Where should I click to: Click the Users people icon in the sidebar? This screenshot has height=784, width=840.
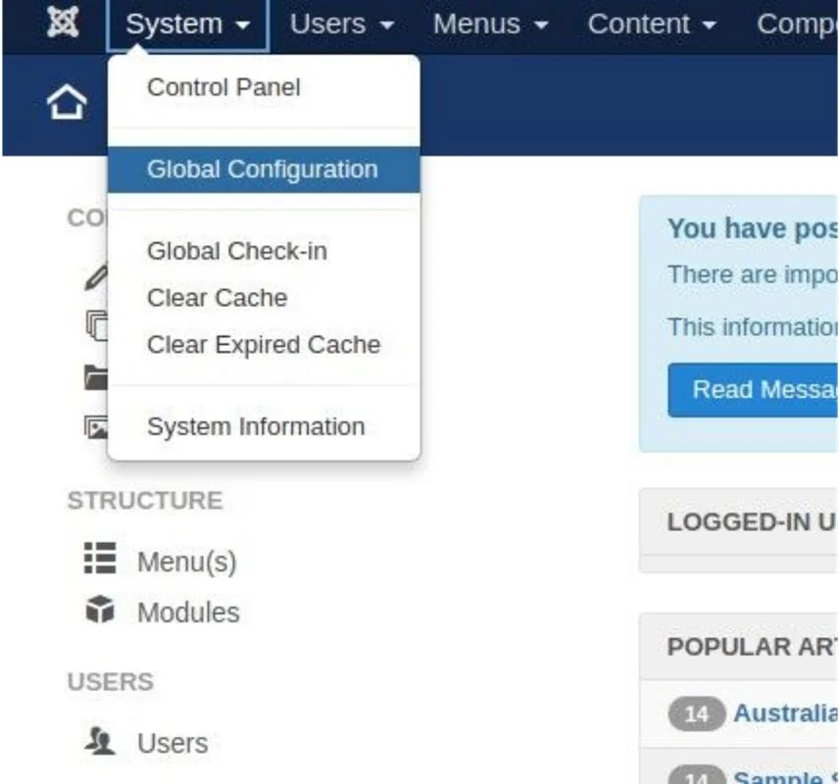[100, 743]
